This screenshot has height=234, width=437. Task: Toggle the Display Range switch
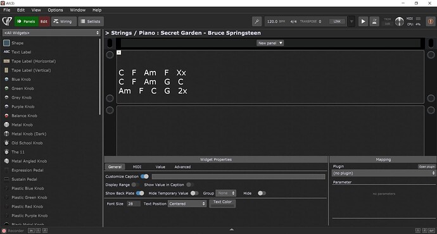click(135, 185)
